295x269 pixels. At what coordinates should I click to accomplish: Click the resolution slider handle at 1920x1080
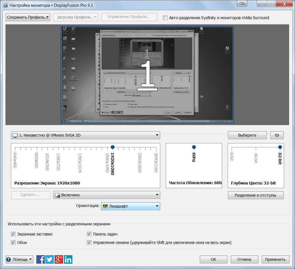click(113, 147)
